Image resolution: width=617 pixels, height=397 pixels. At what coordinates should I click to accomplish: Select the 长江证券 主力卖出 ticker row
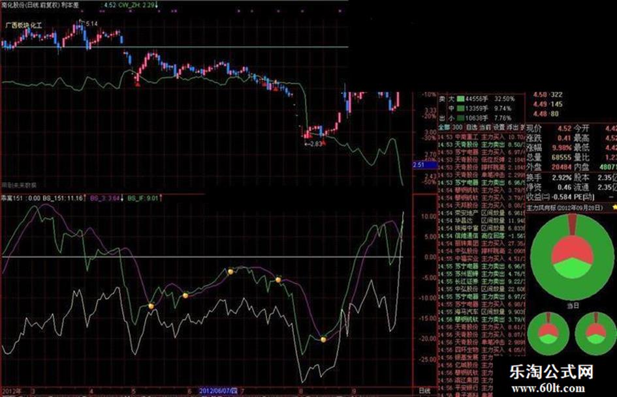tap(482, 282)
